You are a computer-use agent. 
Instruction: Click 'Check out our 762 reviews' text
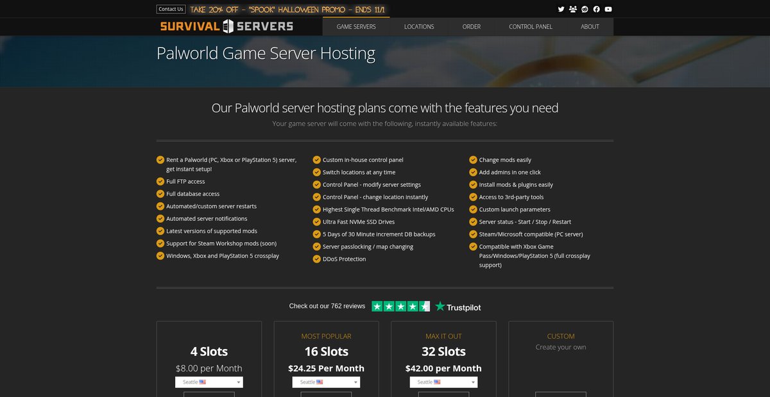click(327, 306)
